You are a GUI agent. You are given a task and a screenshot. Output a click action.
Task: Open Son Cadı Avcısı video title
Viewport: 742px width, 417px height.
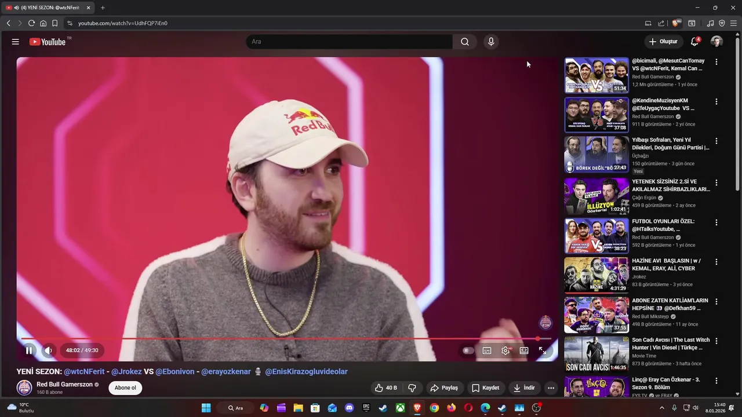671,344
